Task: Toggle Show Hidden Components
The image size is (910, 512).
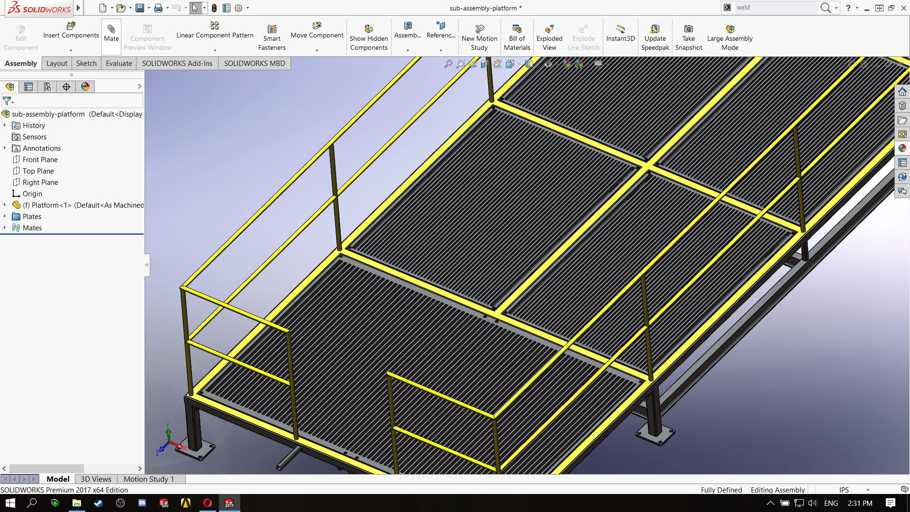Action: click(368, 29)
